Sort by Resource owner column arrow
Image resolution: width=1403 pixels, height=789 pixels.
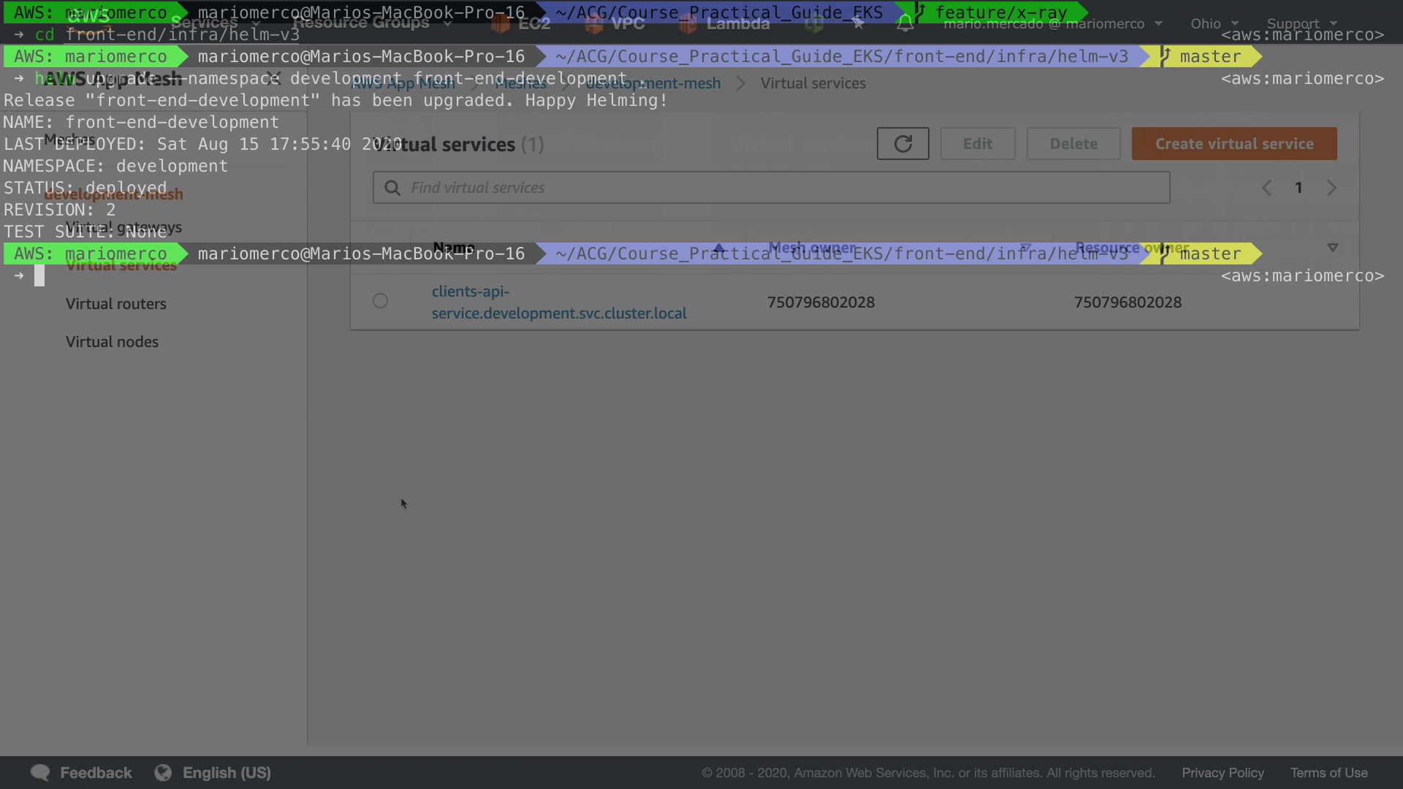1332,248
